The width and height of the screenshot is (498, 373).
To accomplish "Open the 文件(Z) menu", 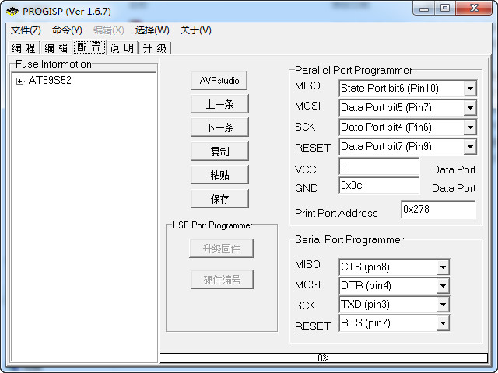I will [x=26, y=30].
